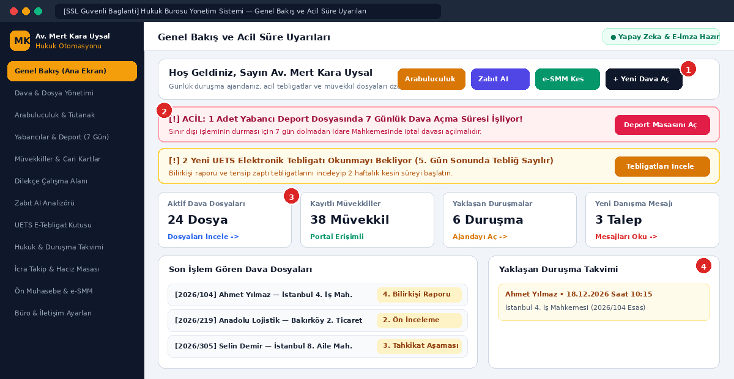734x379 pixels.
Task: Click the ACİL deport alert heading
Action: pyautogui.click(x=346, y=119)
